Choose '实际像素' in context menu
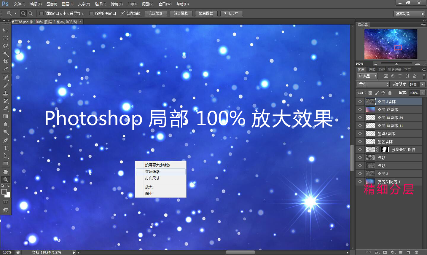 coord(161,172)
